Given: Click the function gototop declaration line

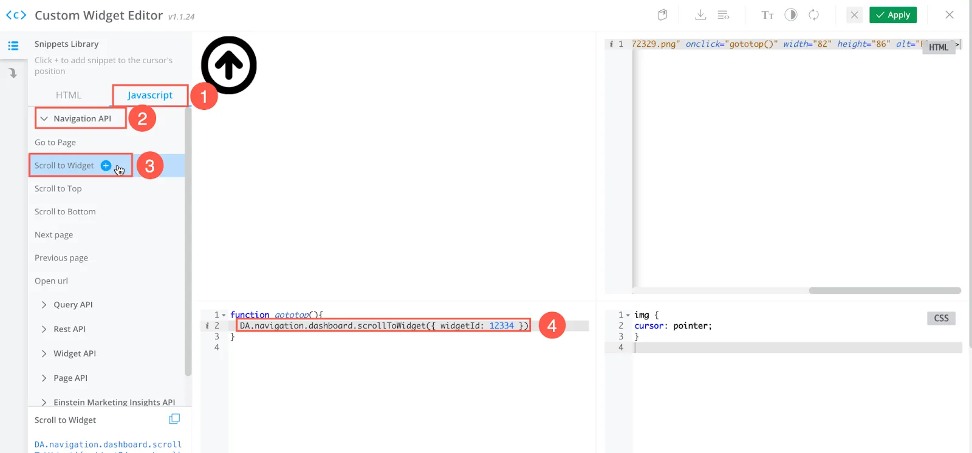Looking at the screenshot, I should click(x=276, y=315).
